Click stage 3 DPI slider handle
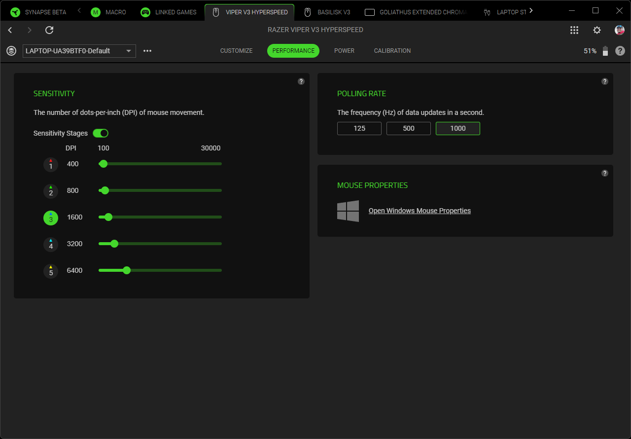 [x=108, y=217]
